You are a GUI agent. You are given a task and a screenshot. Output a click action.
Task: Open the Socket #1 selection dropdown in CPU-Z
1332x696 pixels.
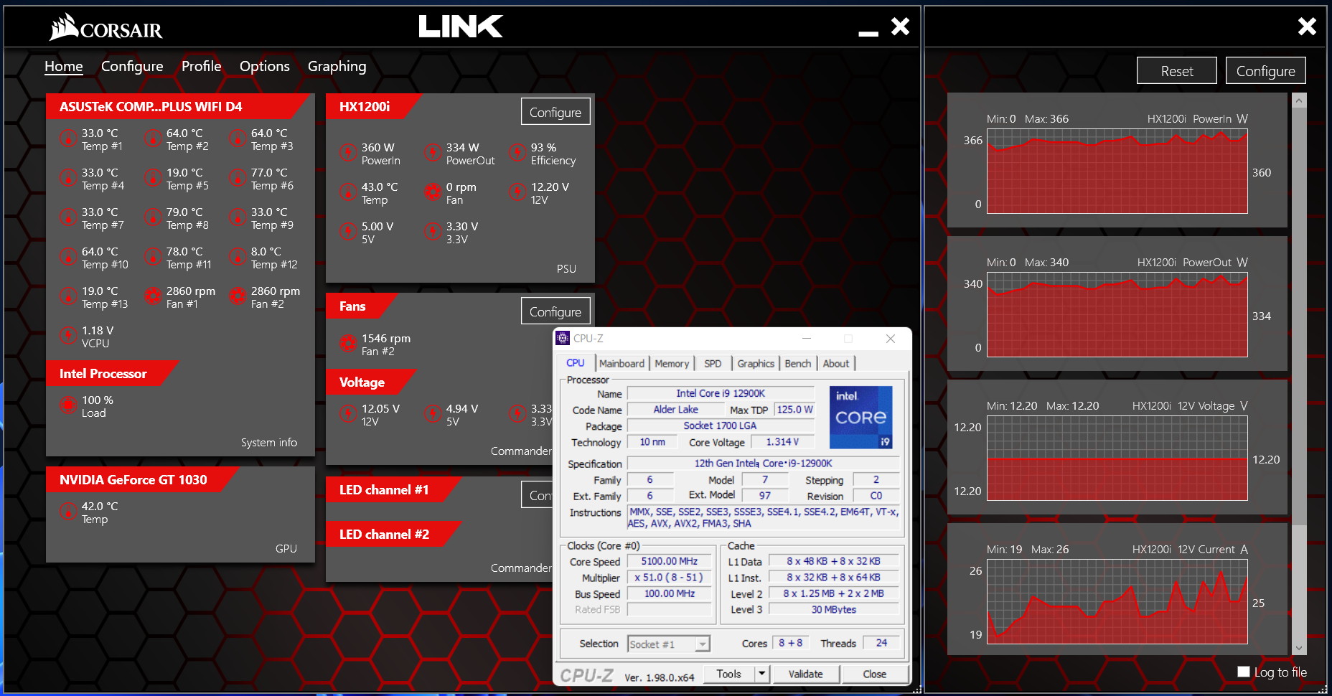669,644
